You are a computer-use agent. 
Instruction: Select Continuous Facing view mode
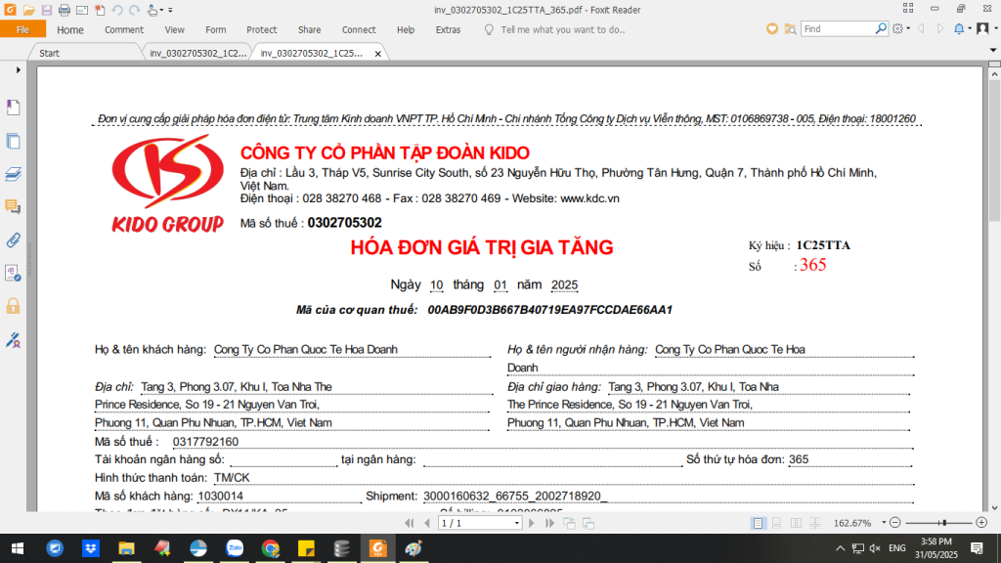tap(815, 523)
